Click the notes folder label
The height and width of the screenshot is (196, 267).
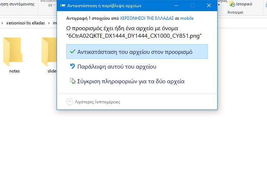(14, 71)
